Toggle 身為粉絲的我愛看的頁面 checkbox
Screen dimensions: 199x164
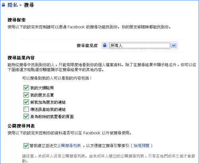coord(26,116)
